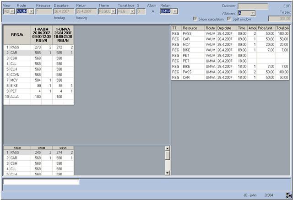This screenshot has height=200, width=293.
Task: Click the 1-VAUM 09:00-12:30 column header
Action: [42, 35]
